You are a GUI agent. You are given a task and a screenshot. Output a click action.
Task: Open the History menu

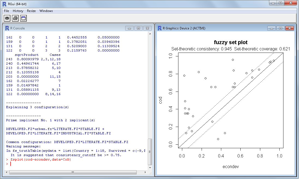click(18, 11)
